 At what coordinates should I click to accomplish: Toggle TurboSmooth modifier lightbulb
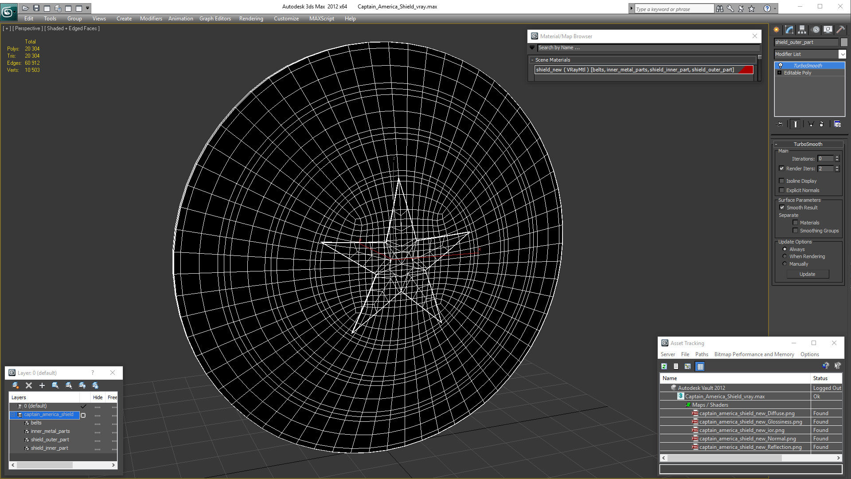(x=781, y=65)
